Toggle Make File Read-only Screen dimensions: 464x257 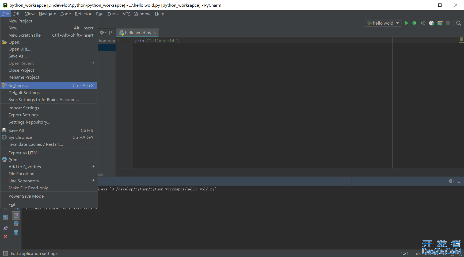(49, 188)
